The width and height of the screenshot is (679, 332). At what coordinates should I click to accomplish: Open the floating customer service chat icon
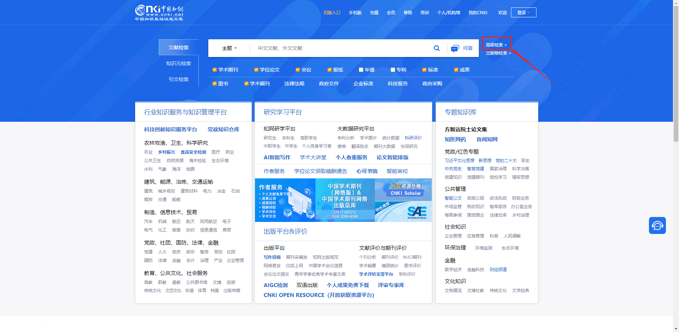(x=657, y=225)
